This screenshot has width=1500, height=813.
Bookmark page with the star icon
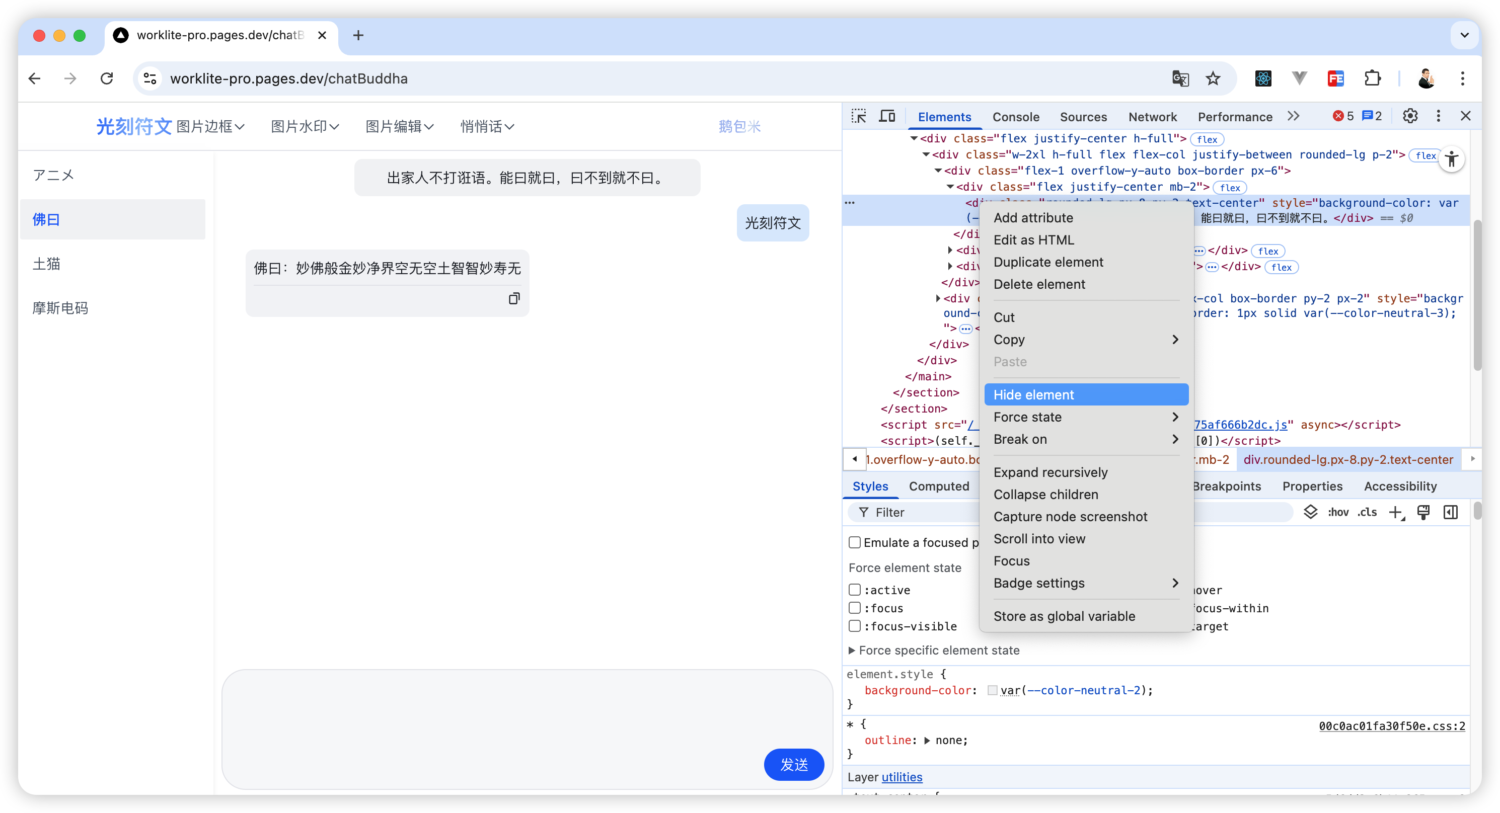click(1213, 78)
